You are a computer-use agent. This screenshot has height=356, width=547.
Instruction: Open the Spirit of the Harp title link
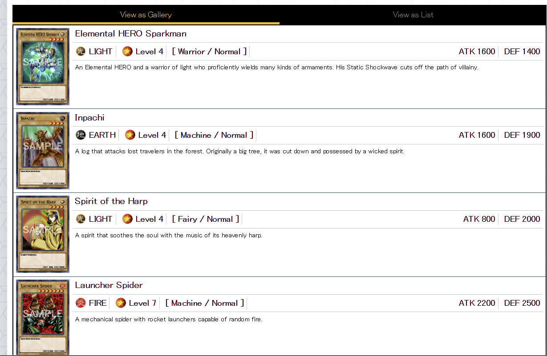(x=111, y=201)
